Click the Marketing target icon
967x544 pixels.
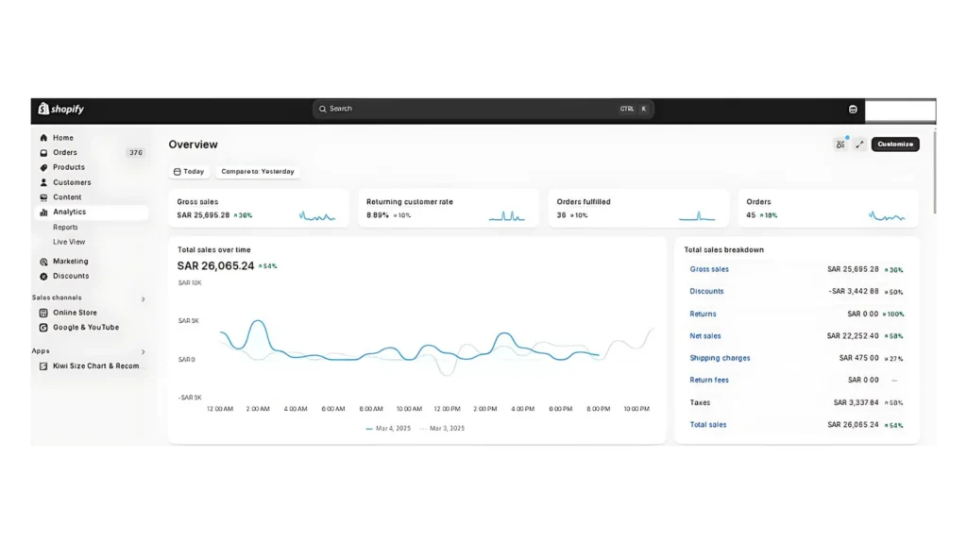click(43, 262)
